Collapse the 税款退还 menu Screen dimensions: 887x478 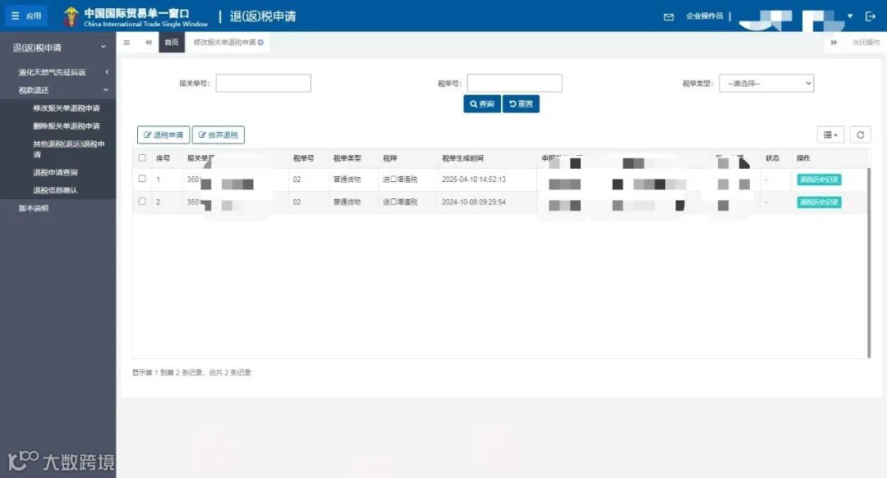coord(58,90)
